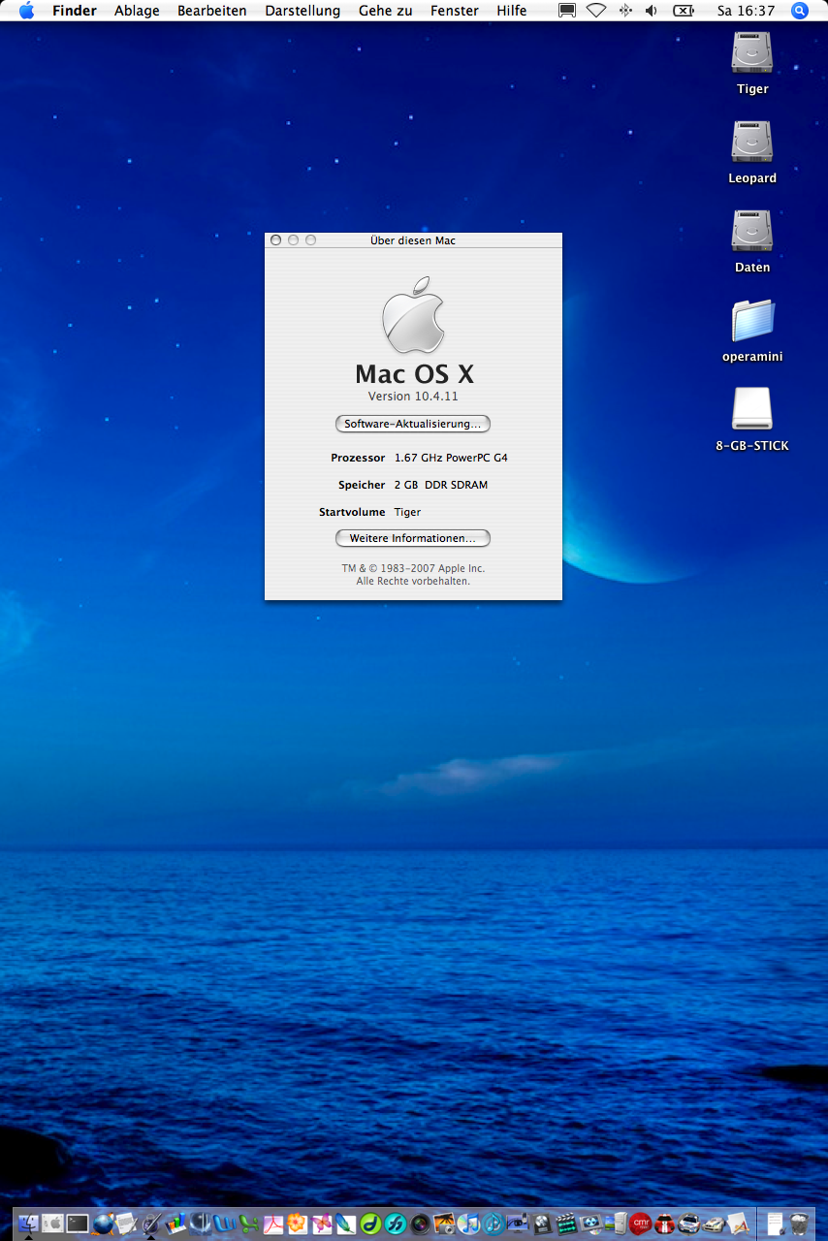
Task: Click the Startvolume value Tiger in the window
Action: [x=407, y=512]
